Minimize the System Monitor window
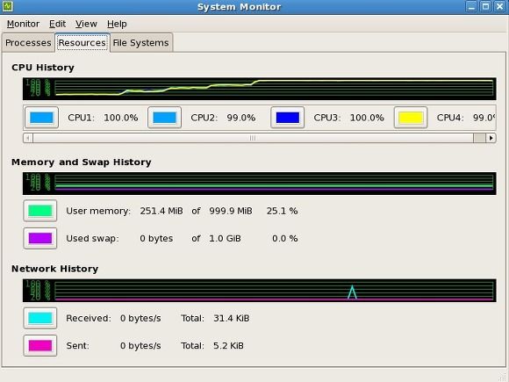Viewport: 509px width, 382px height. pyautogui.click(x=471, y=6)
